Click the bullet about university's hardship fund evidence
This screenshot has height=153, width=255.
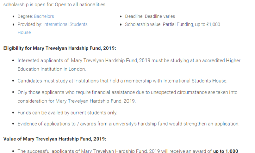pyautogui.click(x=129, y=124)
